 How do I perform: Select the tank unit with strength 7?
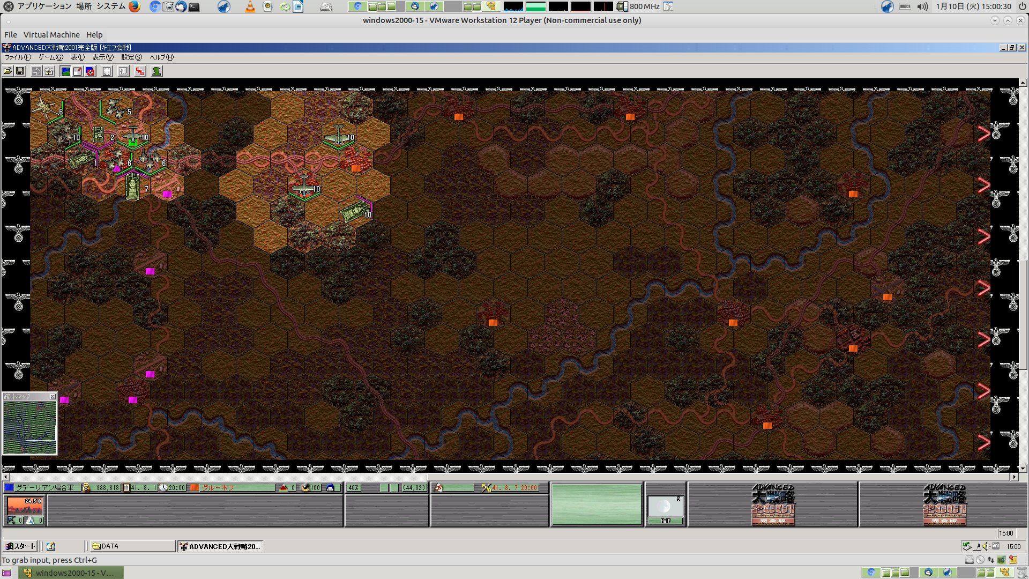click(x=132, y=187)
